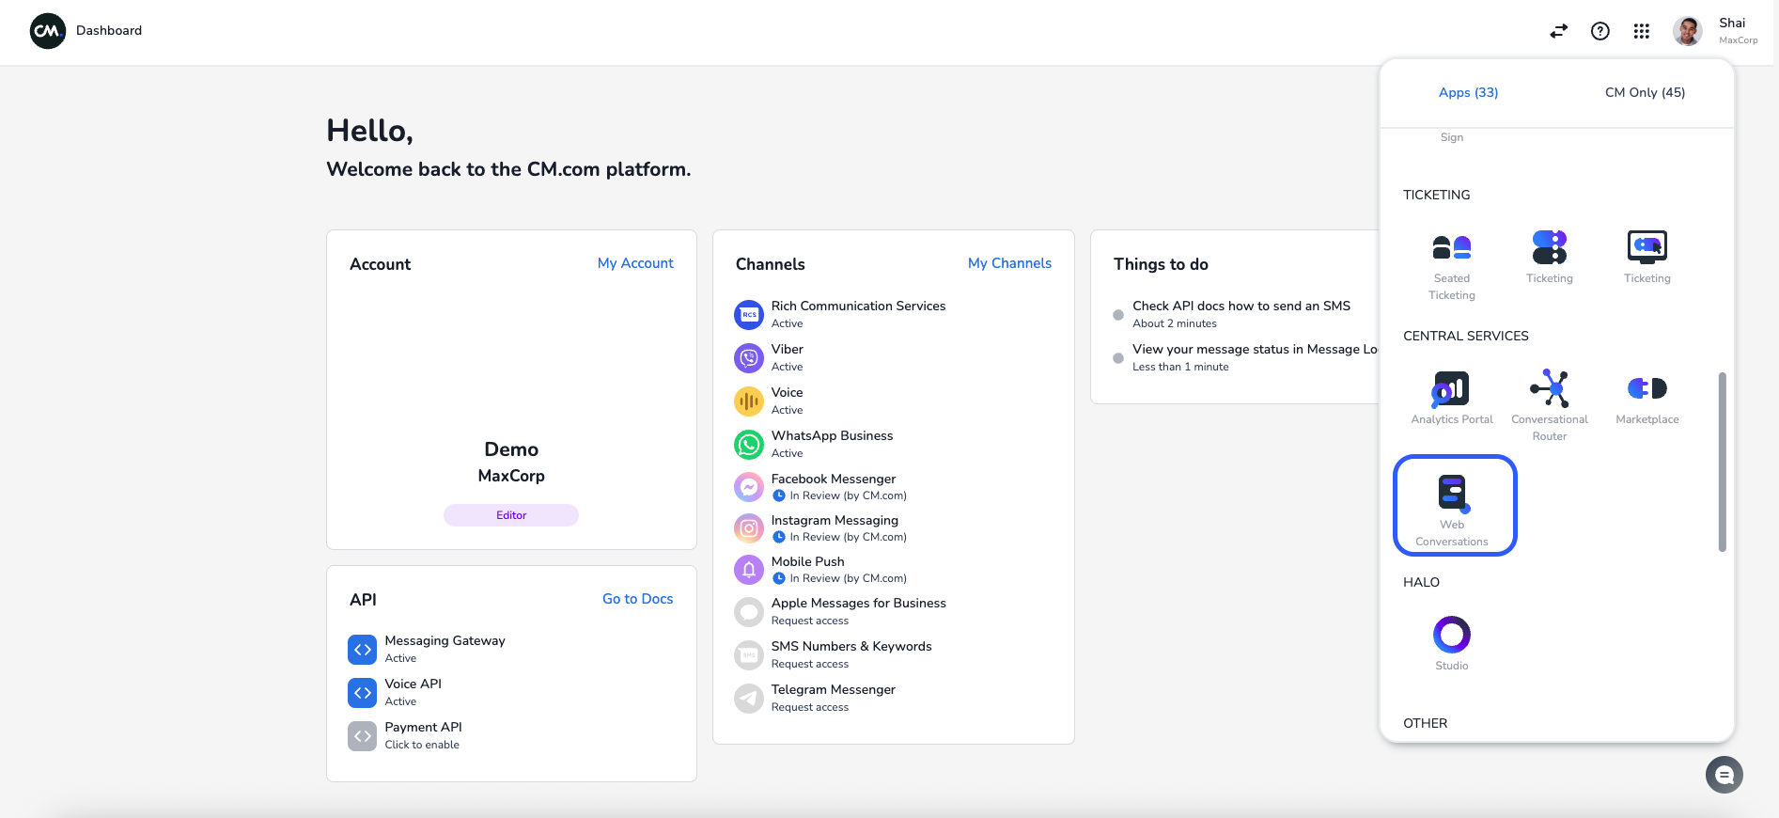This screenshot has width=1779, height=818.
Task: Switch to the Apps (33) tab
Action: pos(1468,92)
